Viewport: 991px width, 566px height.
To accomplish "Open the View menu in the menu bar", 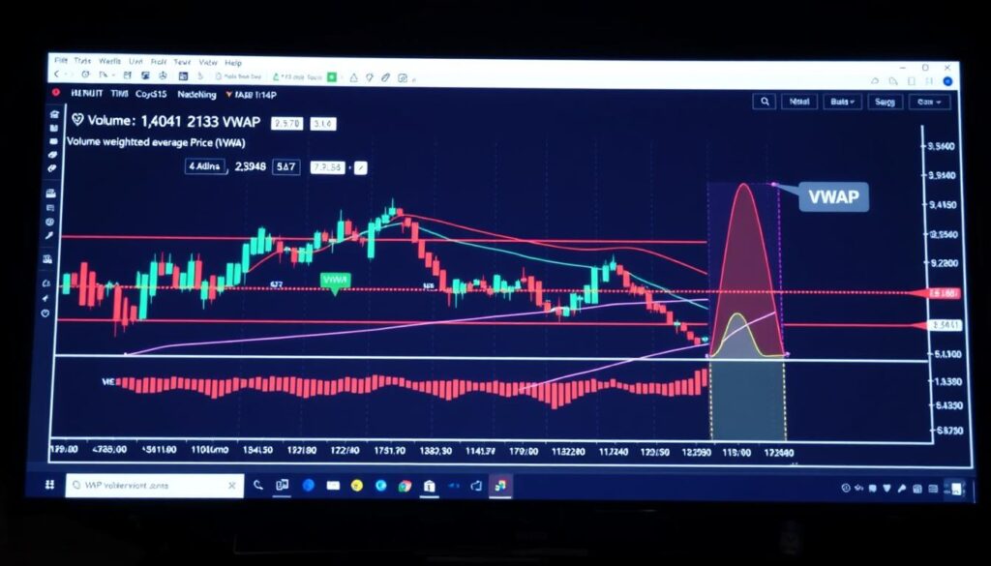I will (208, 62).
